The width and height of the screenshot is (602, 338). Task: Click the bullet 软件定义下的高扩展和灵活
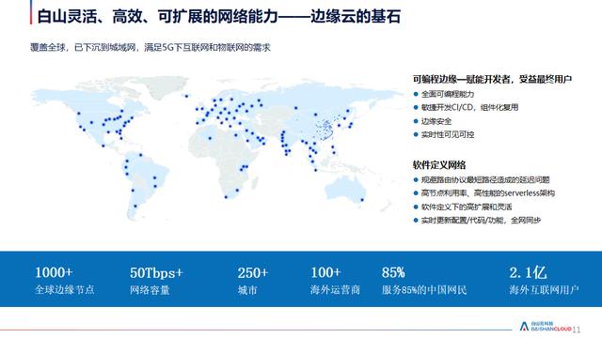(467, 207)
